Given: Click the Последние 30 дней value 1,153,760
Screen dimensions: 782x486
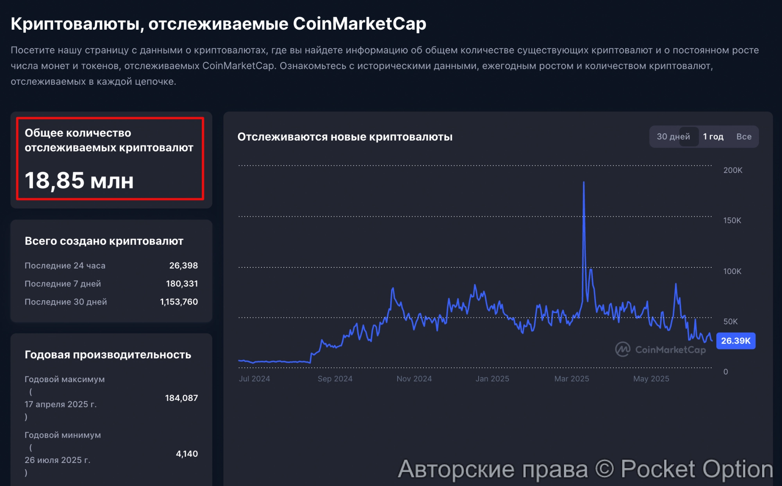Looking at the screenshot, I should click(x=179, y=302).
